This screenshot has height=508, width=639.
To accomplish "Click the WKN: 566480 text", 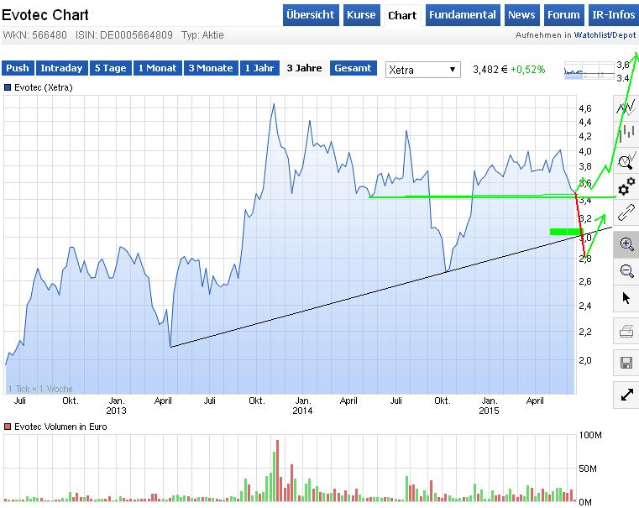I will pyautogui.click(x=35, y=35).
